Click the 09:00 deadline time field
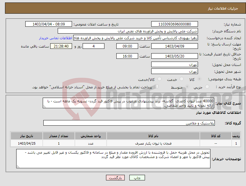Screen dimensions: 246x186 click(x=127, y=46)
